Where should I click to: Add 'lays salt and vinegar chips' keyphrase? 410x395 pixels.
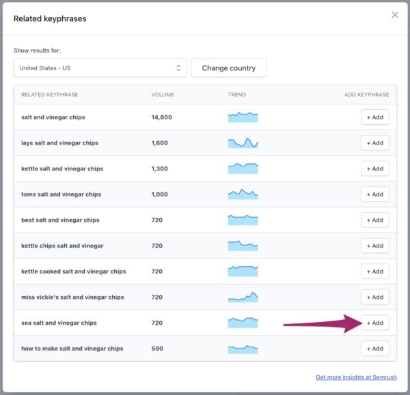pos(374,143)
